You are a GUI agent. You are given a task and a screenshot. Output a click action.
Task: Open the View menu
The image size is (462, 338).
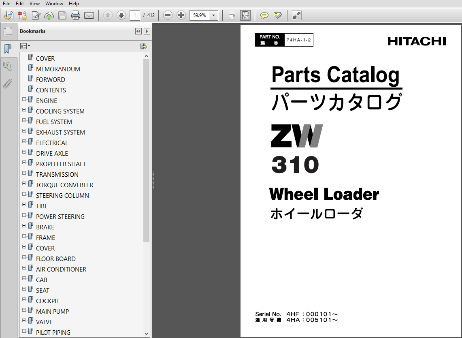coord(34,4)
